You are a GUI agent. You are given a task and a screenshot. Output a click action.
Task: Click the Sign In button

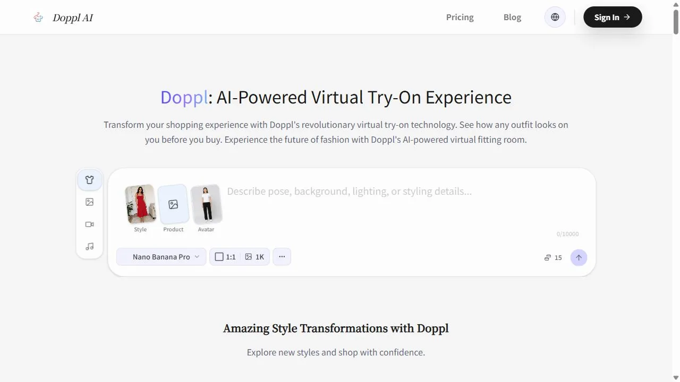(x=613, y=17)
